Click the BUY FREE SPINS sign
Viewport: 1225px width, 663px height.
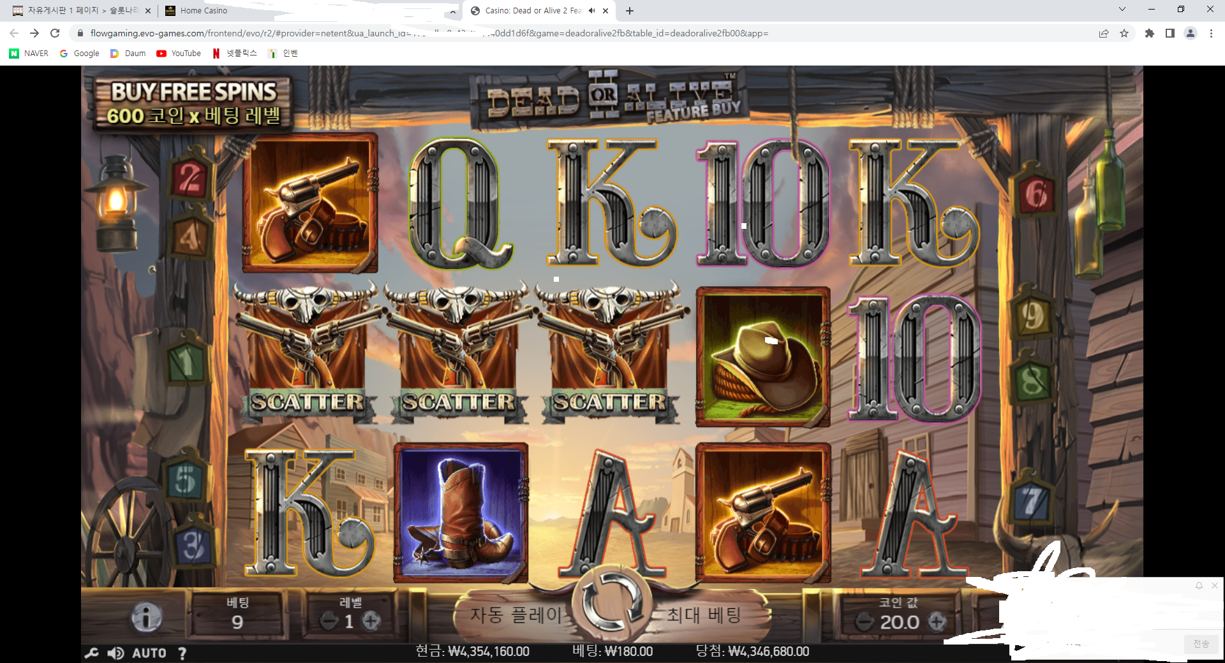pyautogui.click(x=193, y=103)
